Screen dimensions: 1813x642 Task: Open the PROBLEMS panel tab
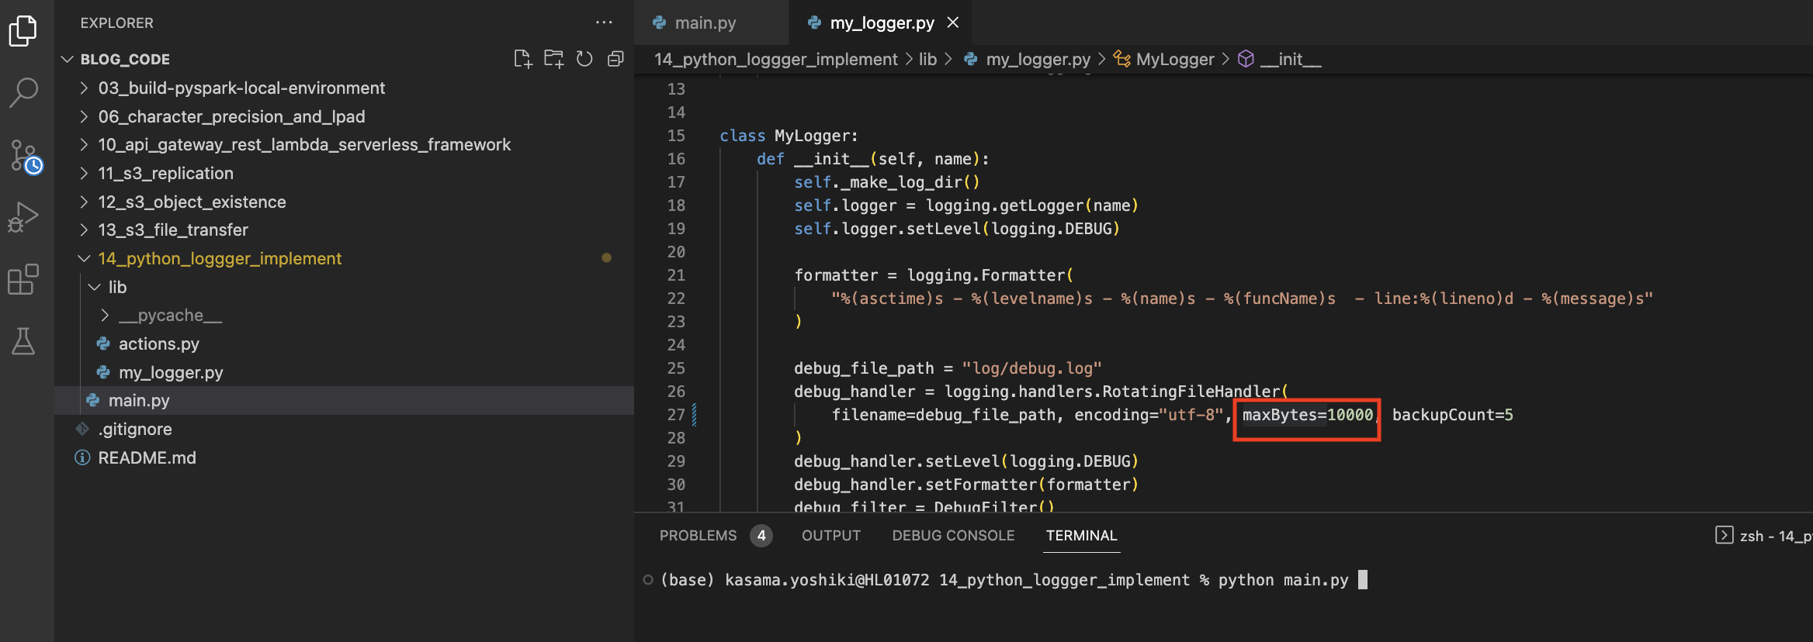[698, 536]
